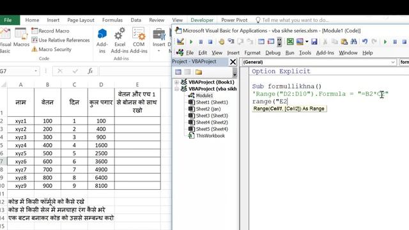This screenshot has height=230, width=409.
Task: Switch to the Excel Formulas tab
Action: pyautogui.click(x=112, y=20)
